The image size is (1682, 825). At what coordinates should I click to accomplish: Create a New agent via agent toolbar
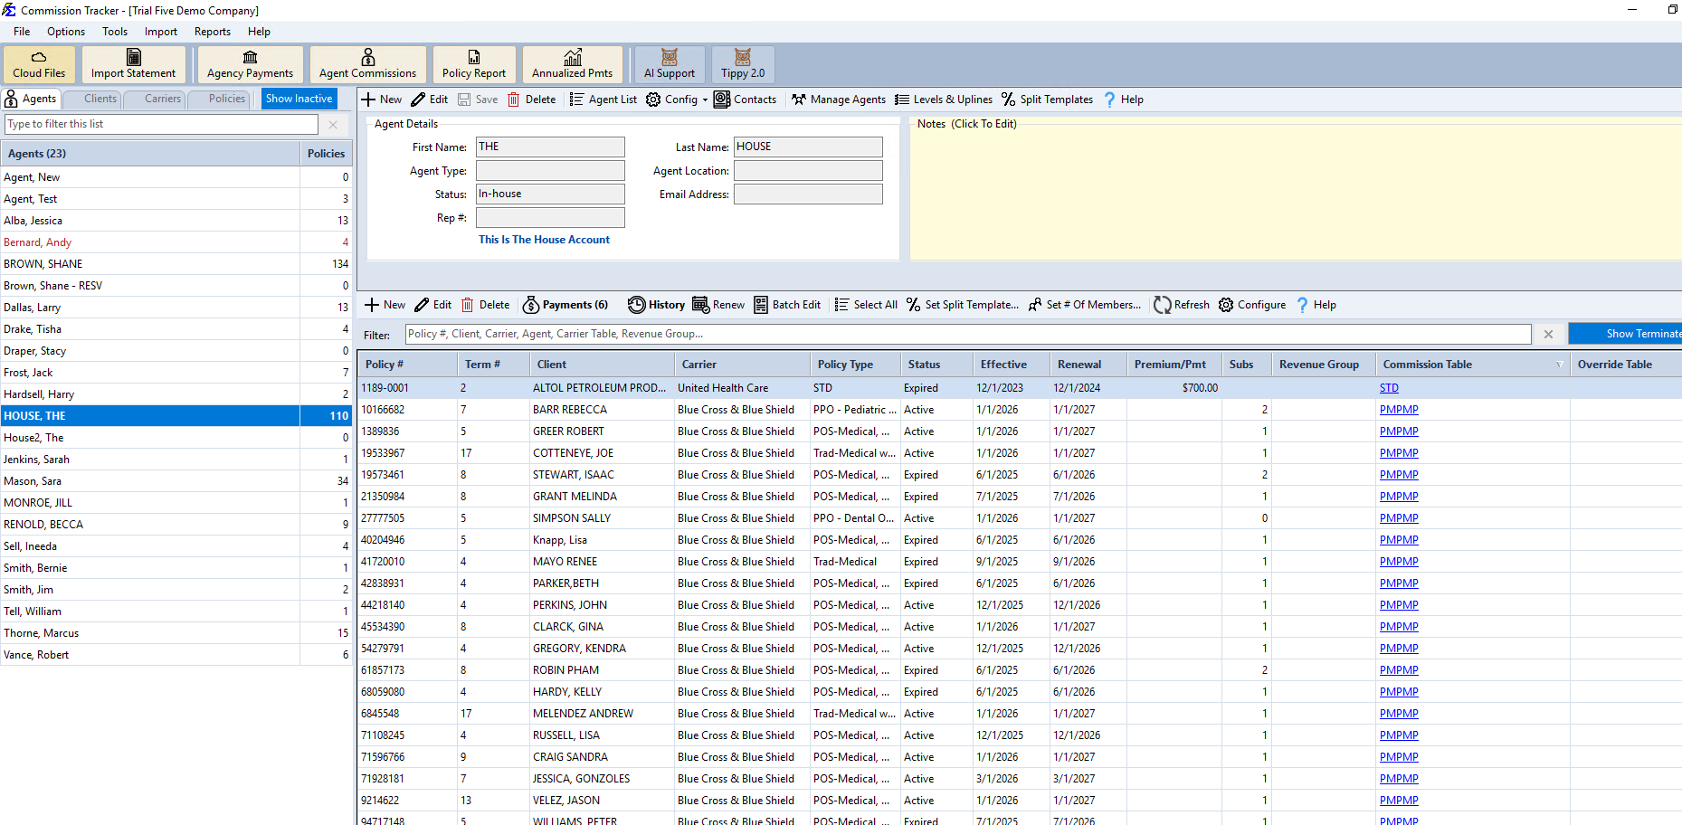tap(382, 100)
